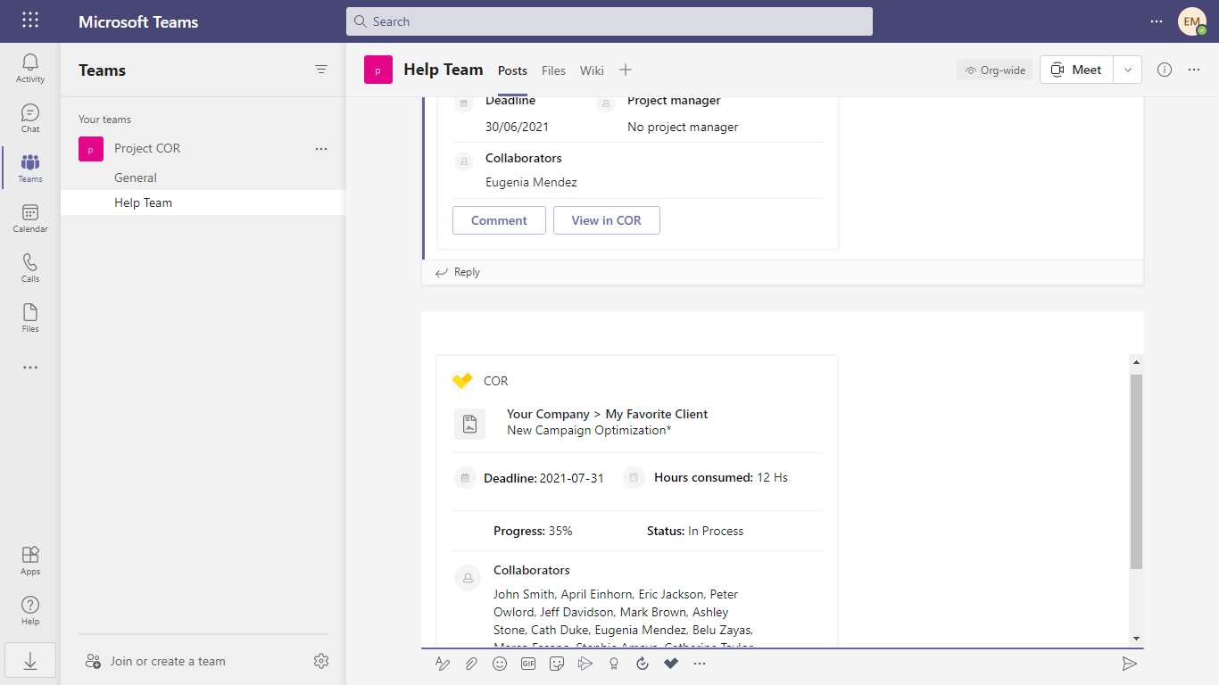Open the GIF picker
This screenshot has width=1219, height=685.
528,664
